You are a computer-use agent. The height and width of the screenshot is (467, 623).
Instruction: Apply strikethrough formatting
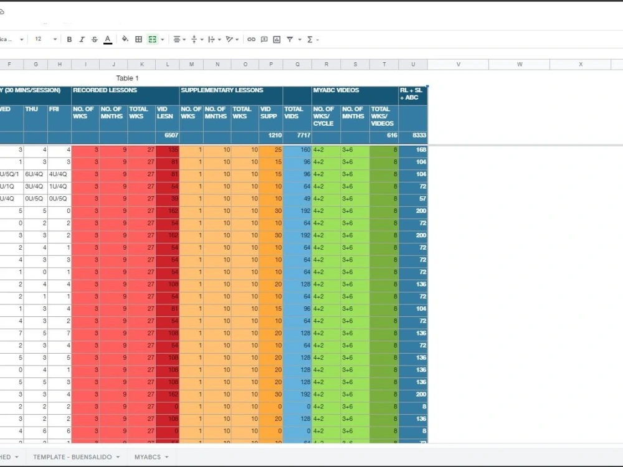click(95, 39)
